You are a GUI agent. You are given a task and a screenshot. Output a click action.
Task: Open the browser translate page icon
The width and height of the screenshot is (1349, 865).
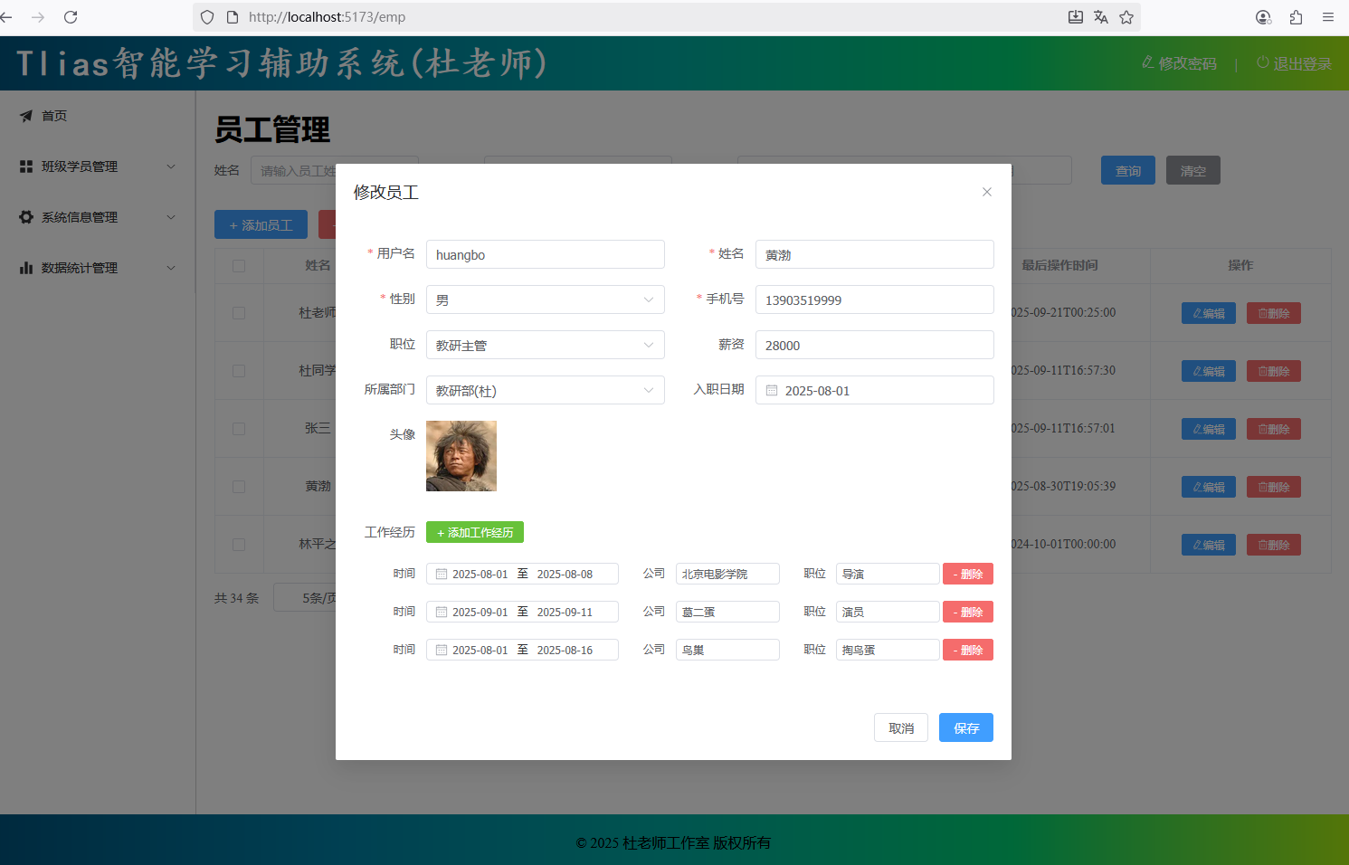pos(1101,17)
